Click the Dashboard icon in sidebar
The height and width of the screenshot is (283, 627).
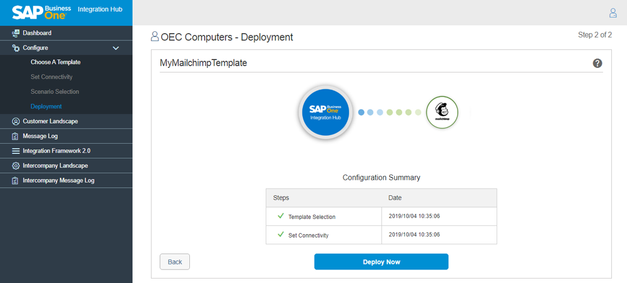click(16, 33)
